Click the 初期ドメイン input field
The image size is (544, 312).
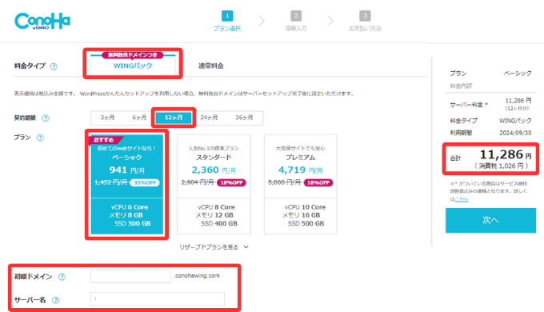(130, 276)
